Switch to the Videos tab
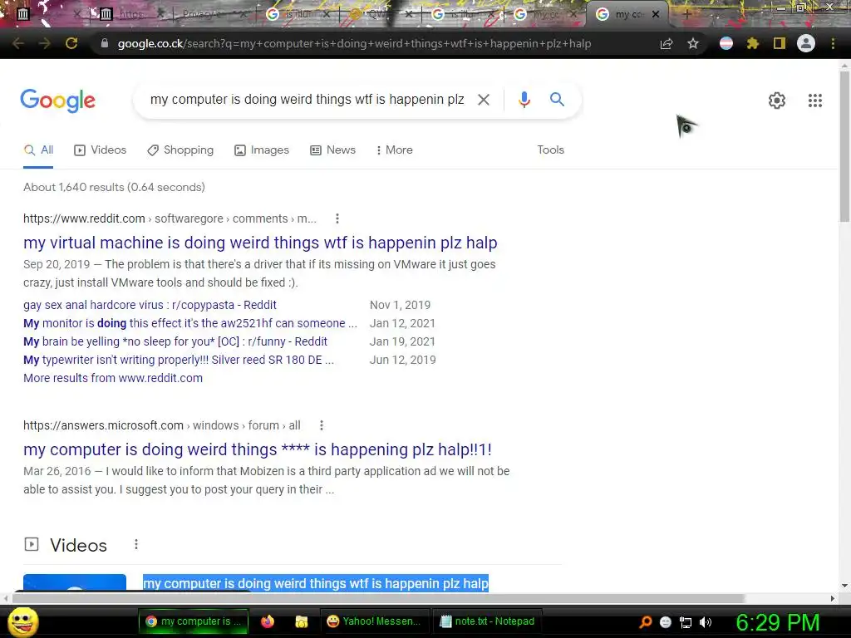851x638 pixels. coord(101,150)
